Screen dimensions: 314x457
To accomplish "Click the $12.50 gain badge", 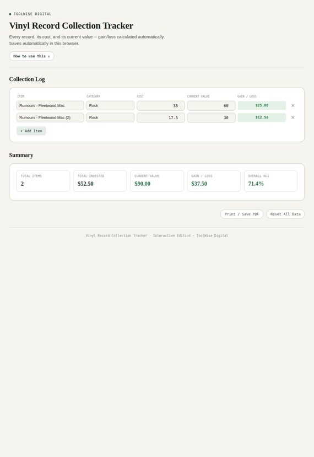I will [x=262, y=117].
